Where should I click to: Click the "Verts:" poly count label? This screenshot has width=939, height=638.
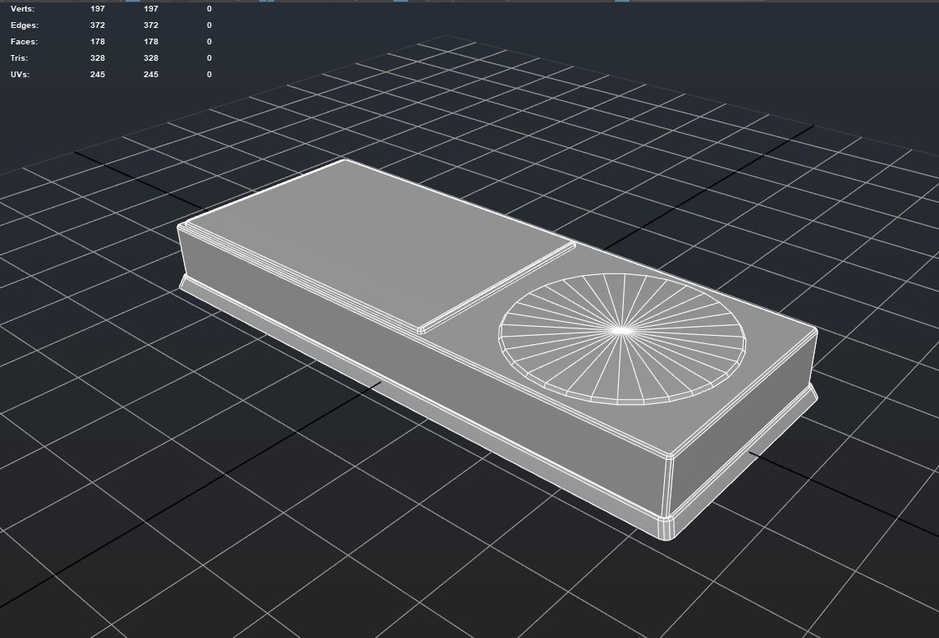tap(22, 9)
